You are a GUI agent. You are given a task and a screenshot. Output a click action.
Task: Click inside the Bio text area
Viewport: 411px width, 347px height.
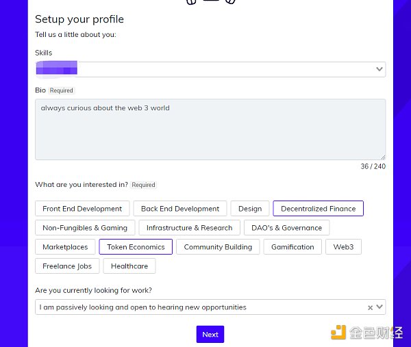[x=210, y=129]
